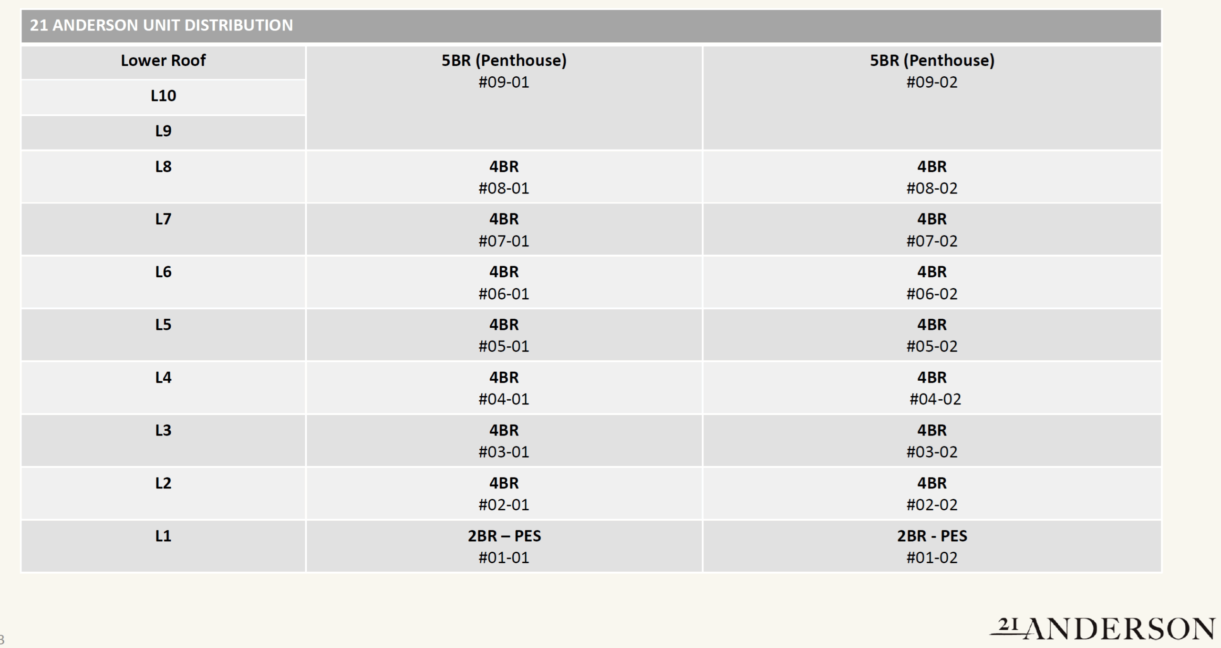Select the 2BR PES #01-02 cell
The height and width of the screenshot is (648, 1221).
[x=931, y=547]
